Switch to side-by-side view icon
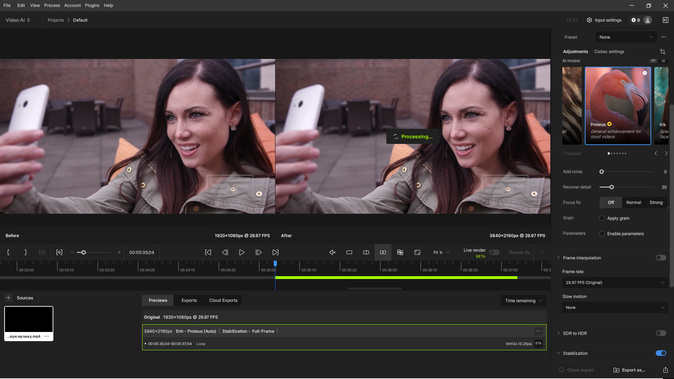 pos(383,252)
